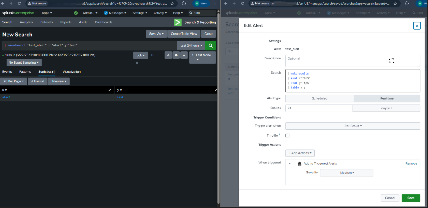Click the stop square icon under Job
Screen dimensions: 428x208
point(137,63)
